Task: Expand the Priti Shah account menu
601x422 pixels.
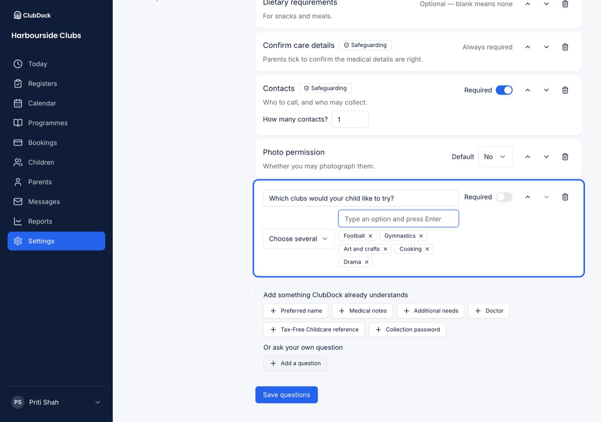Action: 56,402
